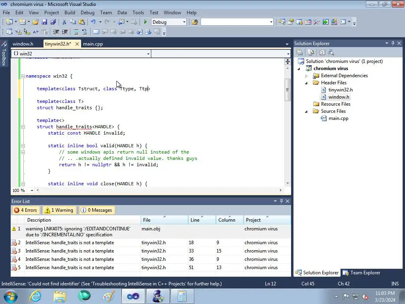Click the Cut scissors icon
Screen dimensions: 405x304
click(64, 22)
